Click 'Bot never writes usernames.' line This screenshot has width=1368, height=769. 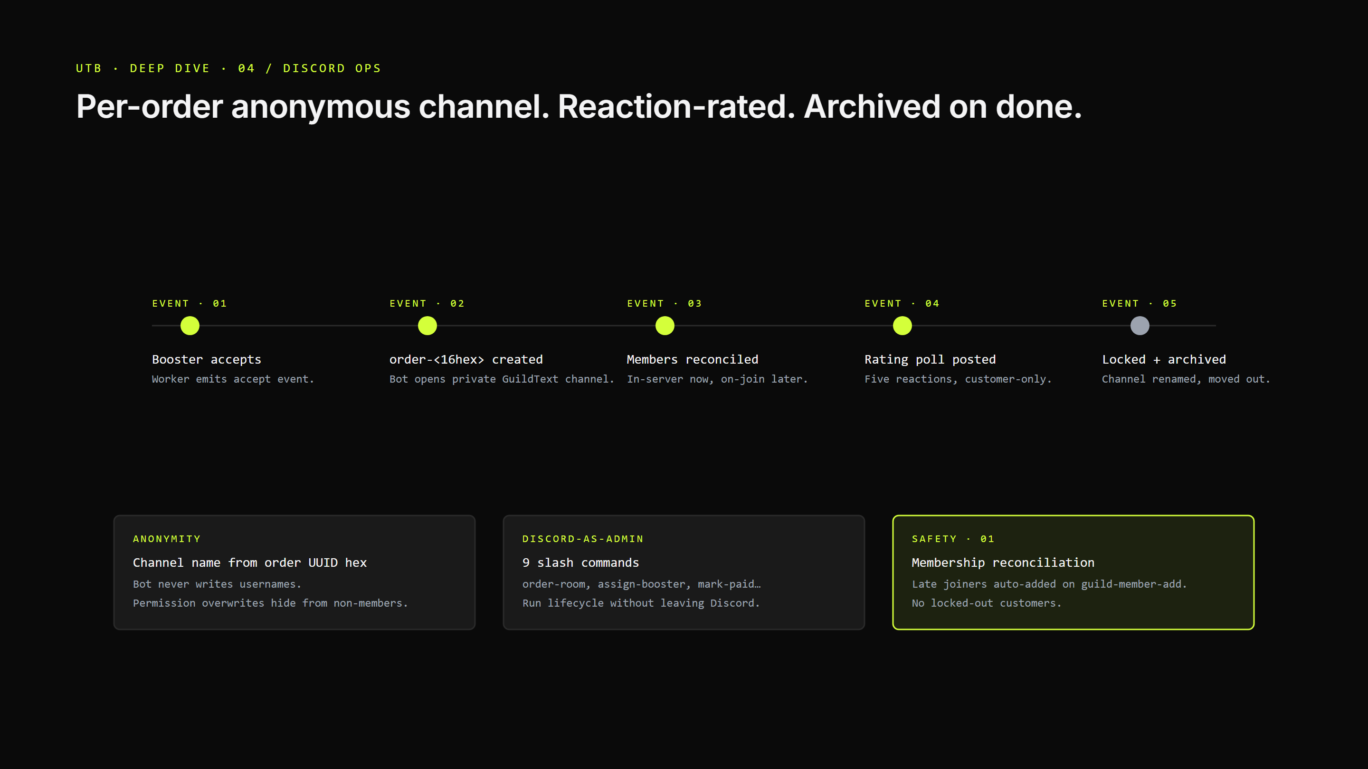point(217,584)
